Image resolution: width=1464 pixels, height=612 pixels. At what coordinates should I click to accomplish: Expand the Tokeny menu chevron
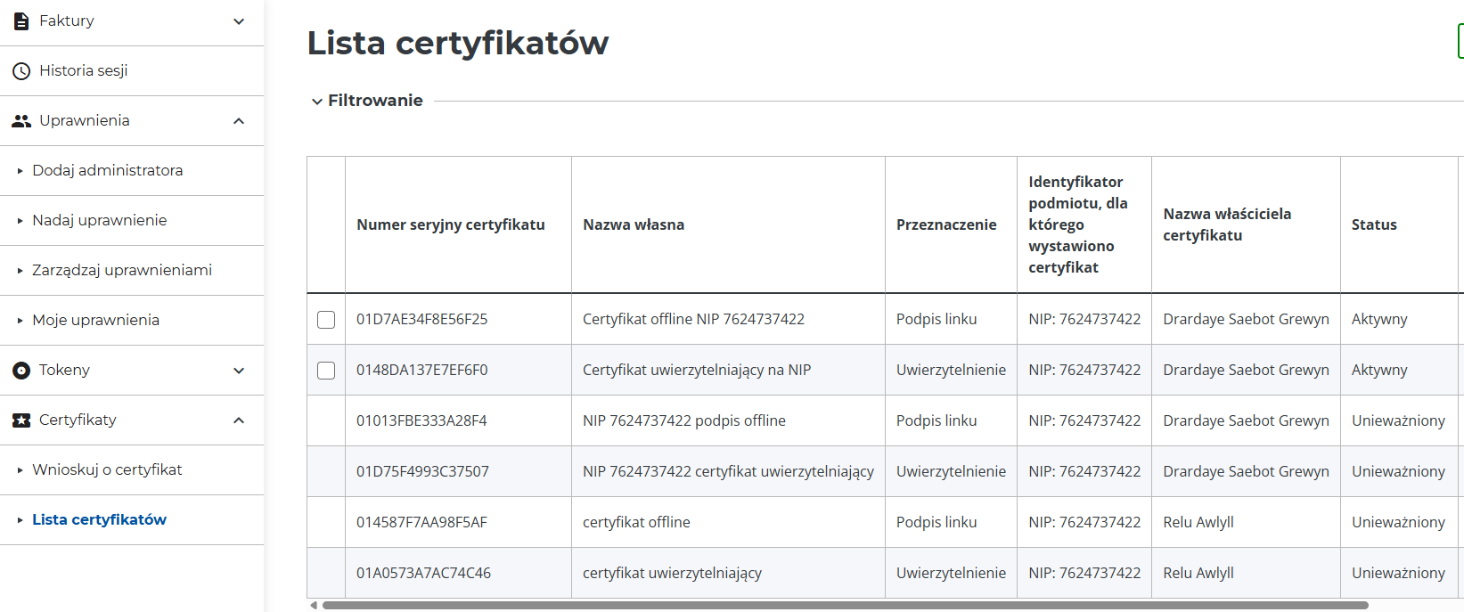point(239,371)
